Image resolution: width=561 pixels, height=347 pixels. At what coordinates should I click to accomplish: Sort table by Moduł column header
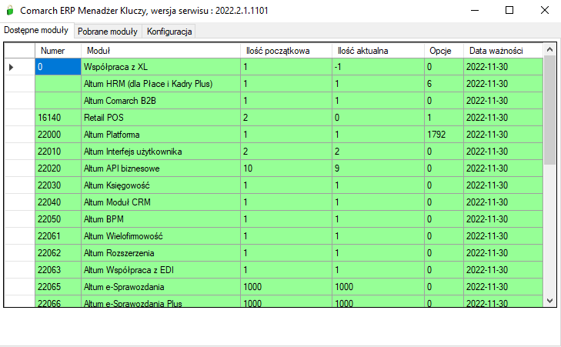pos(161,51)
